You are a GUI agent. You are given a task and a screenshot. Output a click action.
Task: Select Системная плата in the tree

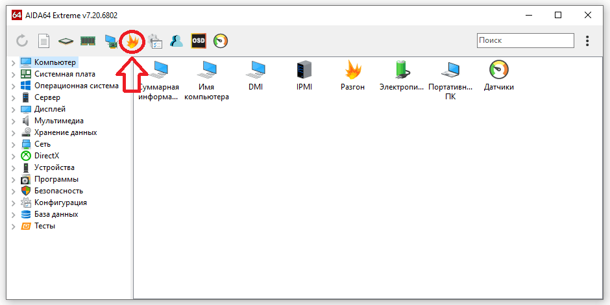65,74
